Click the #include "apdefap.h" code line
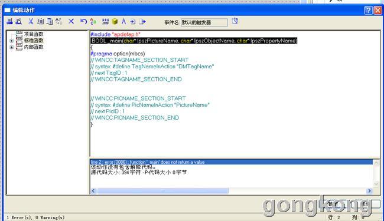 (x=115, y=34)
